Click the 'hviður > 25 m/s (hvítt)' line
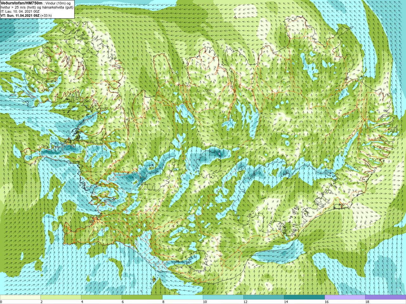Image resolution: width=406 pixels, height=304 pixels. (18, 7)
